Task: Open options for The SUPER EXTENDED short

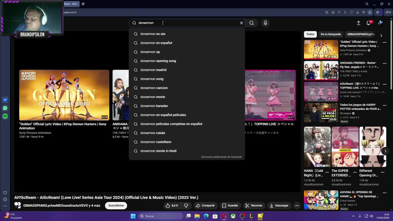Action: coord(355,172)
